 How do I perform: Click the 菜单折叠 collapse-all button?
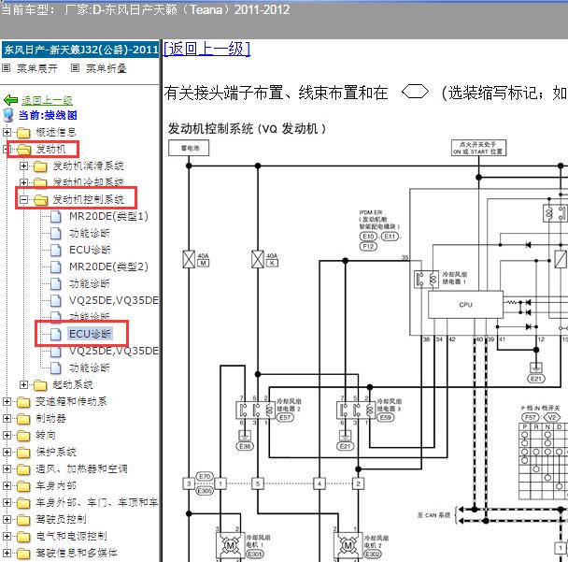click(x=106, y=68)
